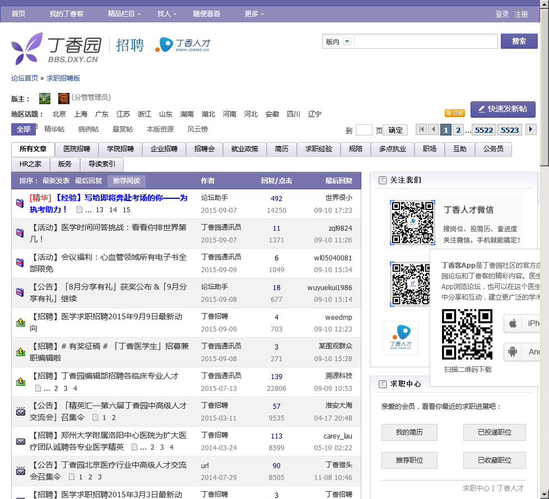Select the 精华帖 filter tab

click(x=54, y=129)
